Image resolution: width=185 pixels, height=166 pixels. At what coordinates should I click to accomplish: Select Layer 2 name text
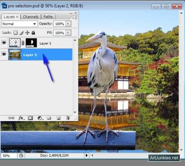30,55
